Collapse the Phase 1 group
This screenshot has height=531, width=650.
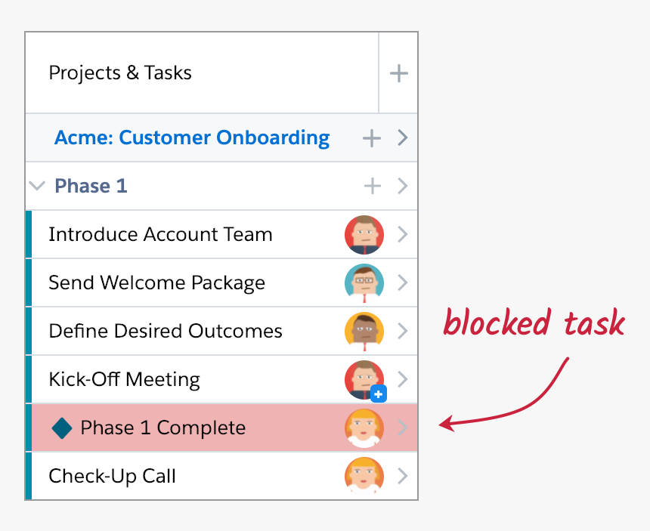pos(36,186)
